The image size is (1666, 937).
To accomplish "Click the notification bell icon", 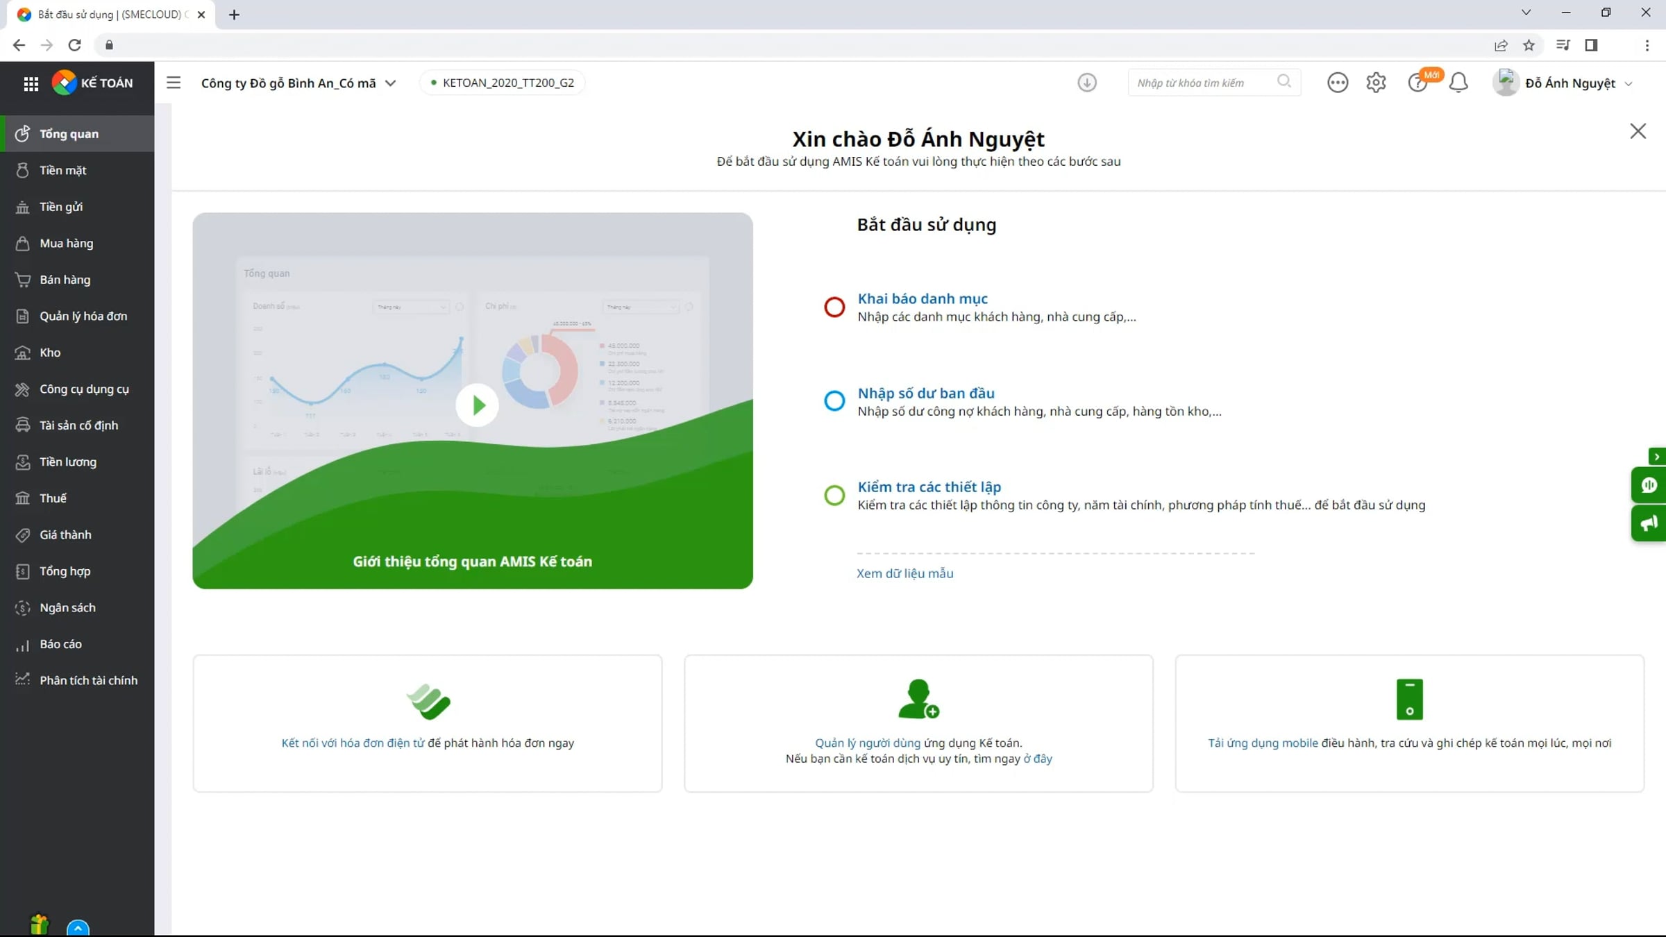I will pyautogui.click(x=1458, y=83).
